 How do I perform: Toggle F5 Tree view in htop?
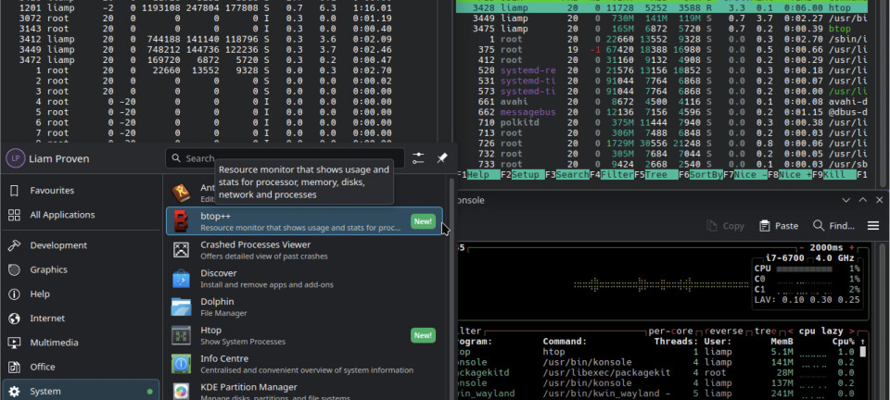(656, 174)
